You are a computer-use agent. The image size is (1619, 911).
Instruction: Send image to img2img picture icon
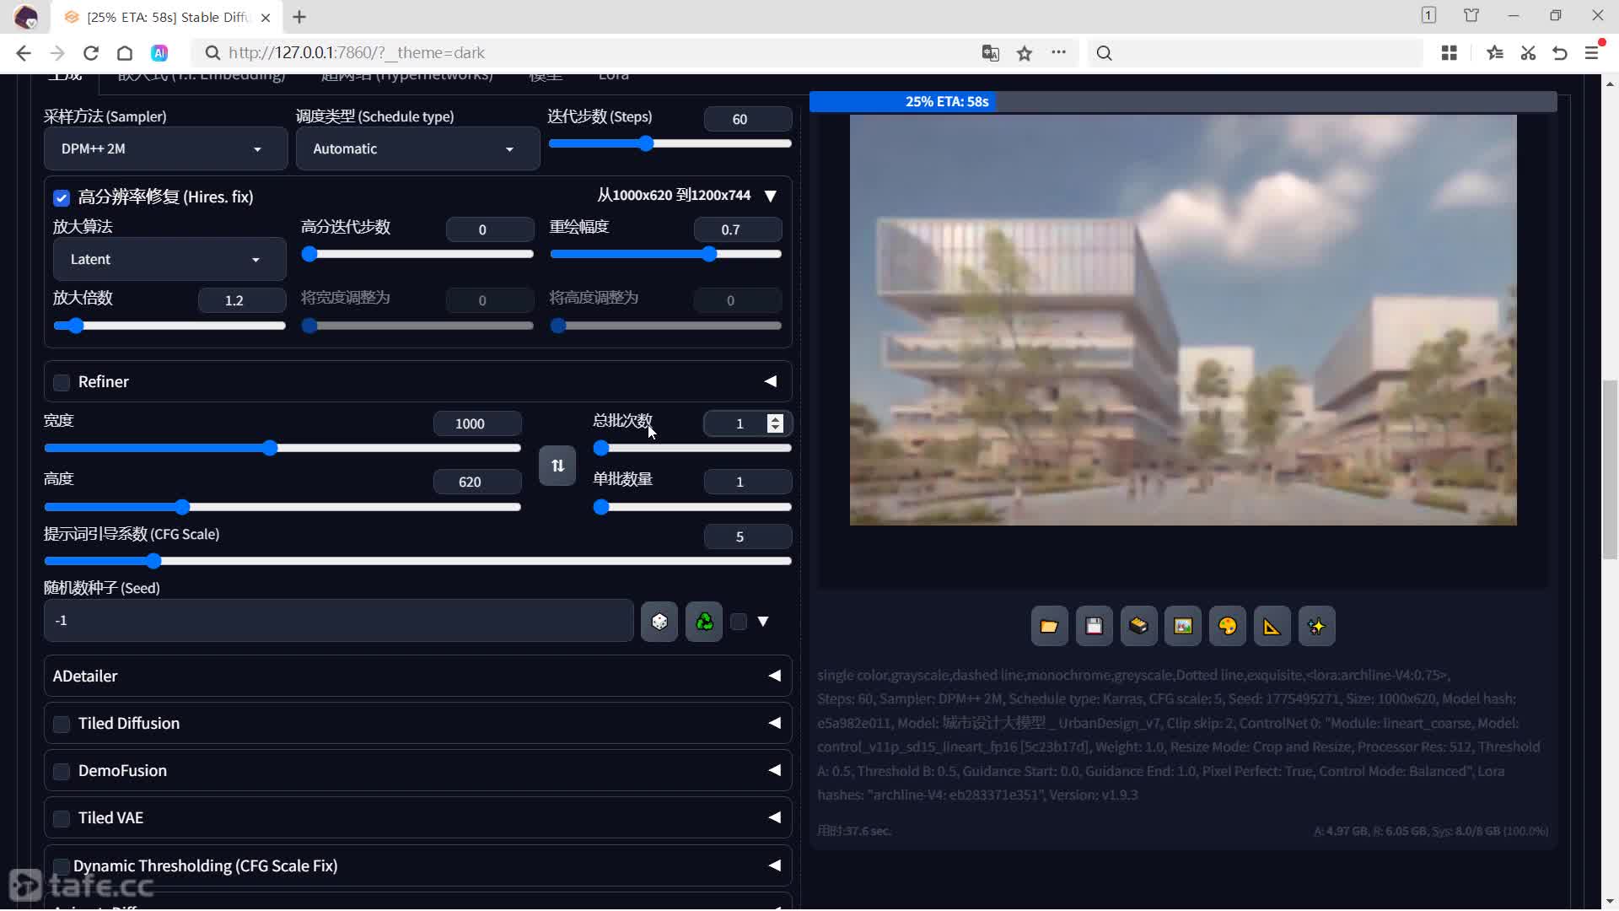tap(1183, 626)
